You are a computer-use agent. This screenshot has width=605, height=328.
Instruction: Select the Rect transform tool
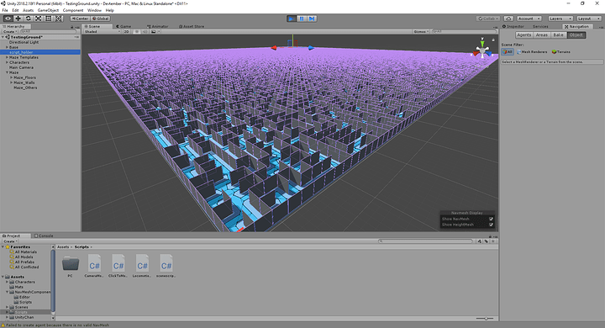point(48,19)
